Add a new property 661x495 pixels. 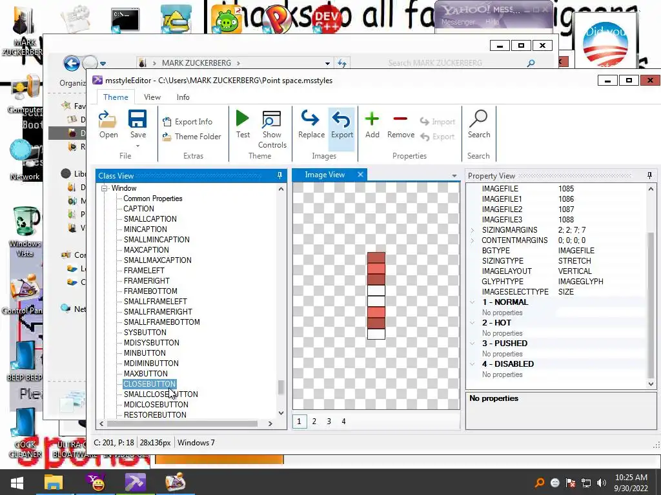tap(372, 124)
